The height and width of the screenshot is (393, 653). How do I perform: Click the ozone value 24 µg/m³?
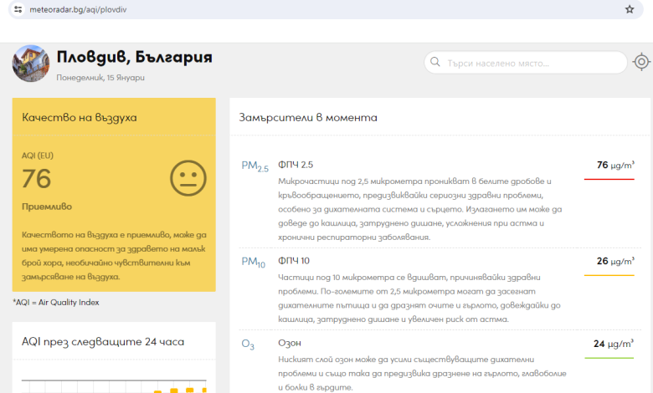[x=614, y=344]
